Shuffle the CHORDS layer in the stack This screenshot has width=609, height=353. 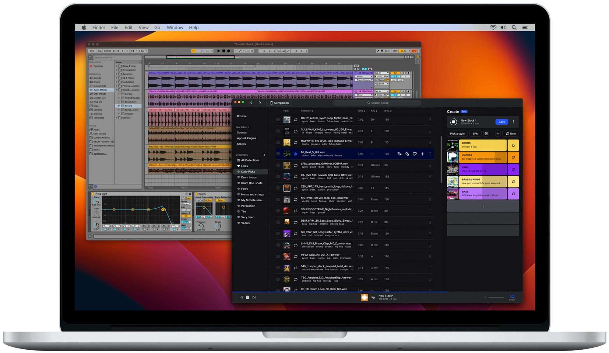coord(513,157)
